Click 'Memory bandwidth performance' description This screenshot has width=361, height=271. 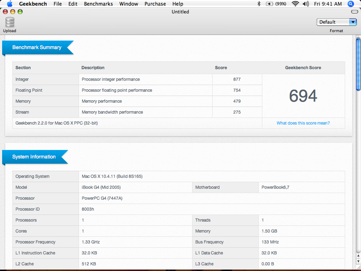coord(112,112)
